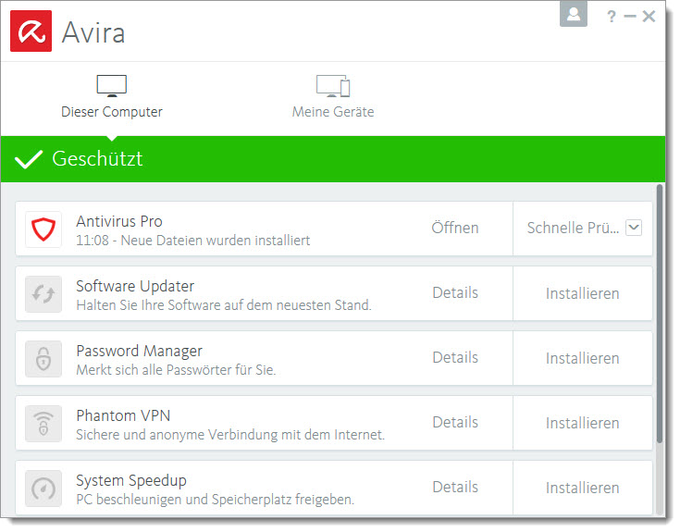Install the Software Updater
The height and width of the screenshot is (532, 680).
tap(583, 293)
